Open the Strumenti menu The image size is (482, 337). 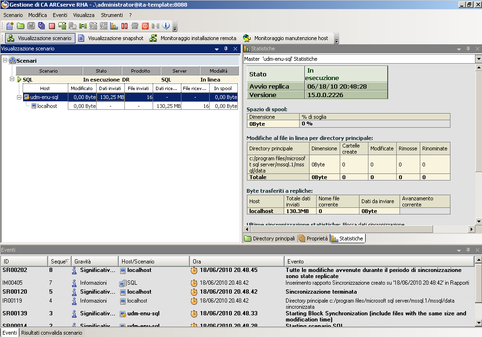(x=112, y=15)
